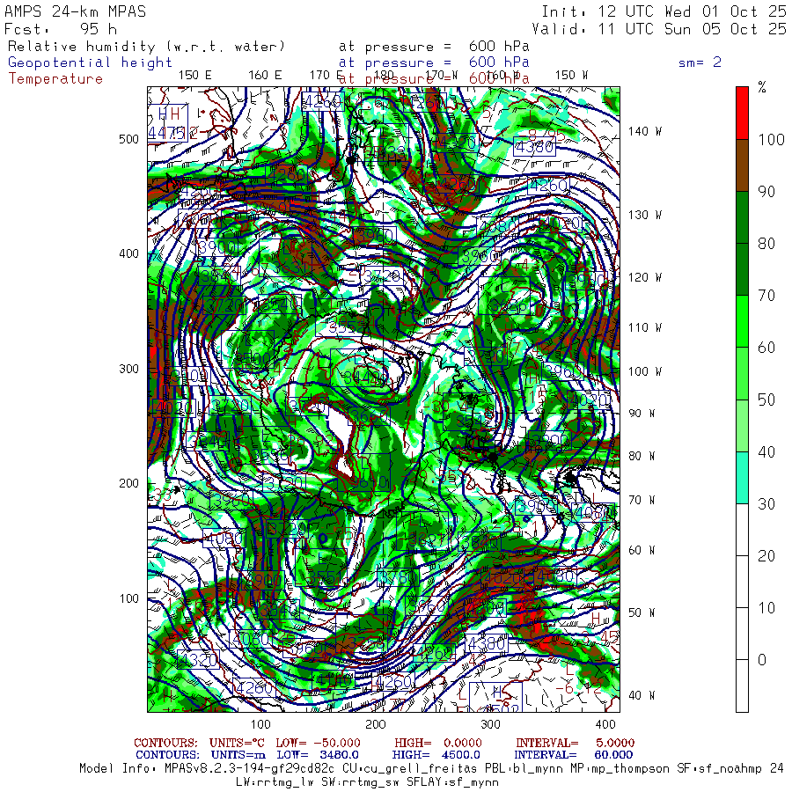Click the "Model Info" text line

(x=431, y=767)
